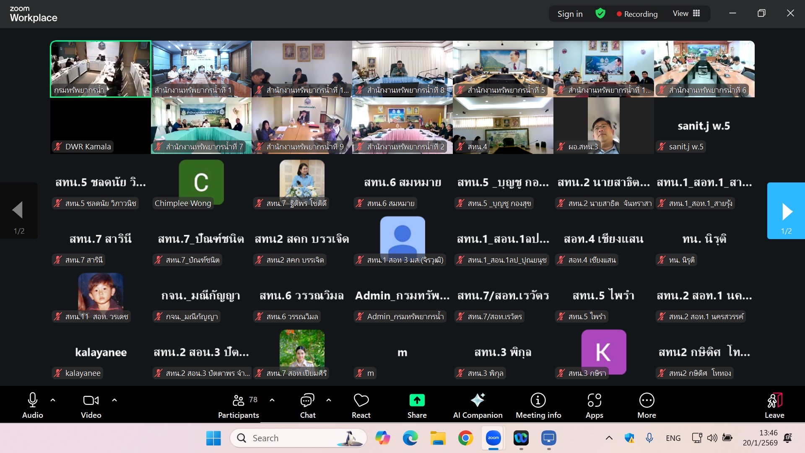Image resolution: width=805 pixels, height=453 pixels.
Task: Open the Apps menu icon
Action: pyautogui.click(x=594, y=401)
